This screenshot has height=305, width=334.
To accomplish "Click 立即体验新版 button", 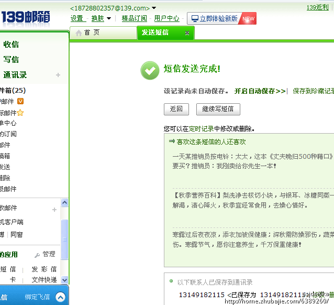I will [221, 18].
